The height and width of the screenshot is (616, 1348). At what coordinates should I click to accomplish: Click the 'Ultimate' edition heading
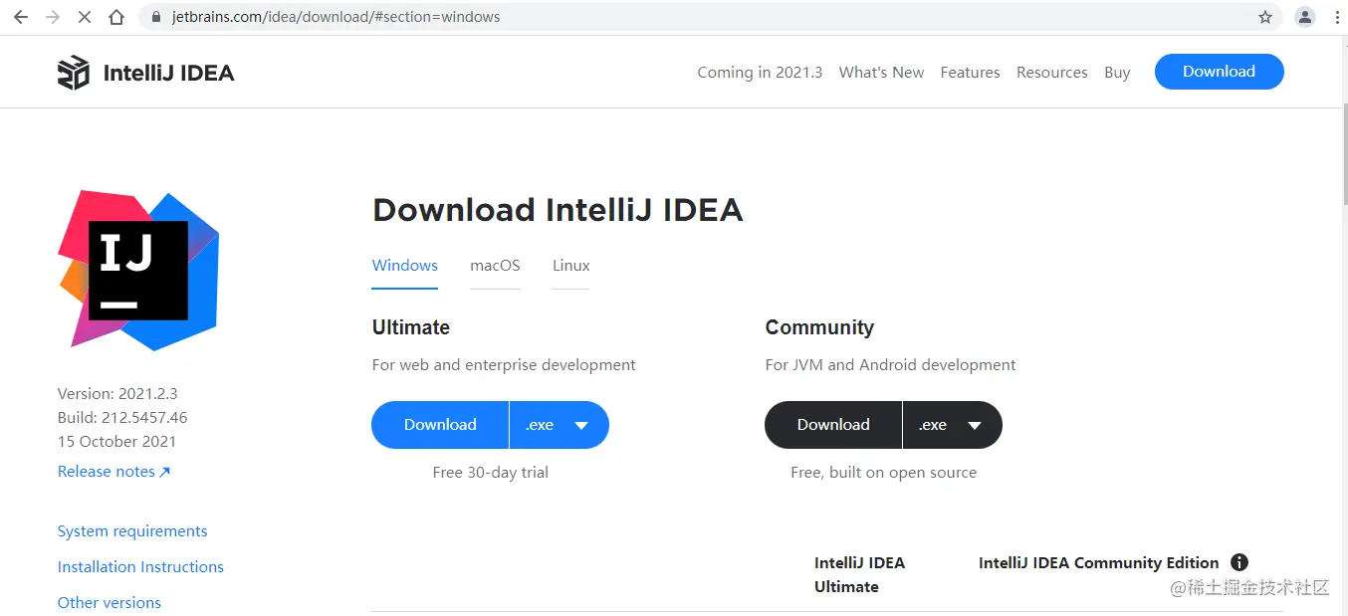[411, 327]
